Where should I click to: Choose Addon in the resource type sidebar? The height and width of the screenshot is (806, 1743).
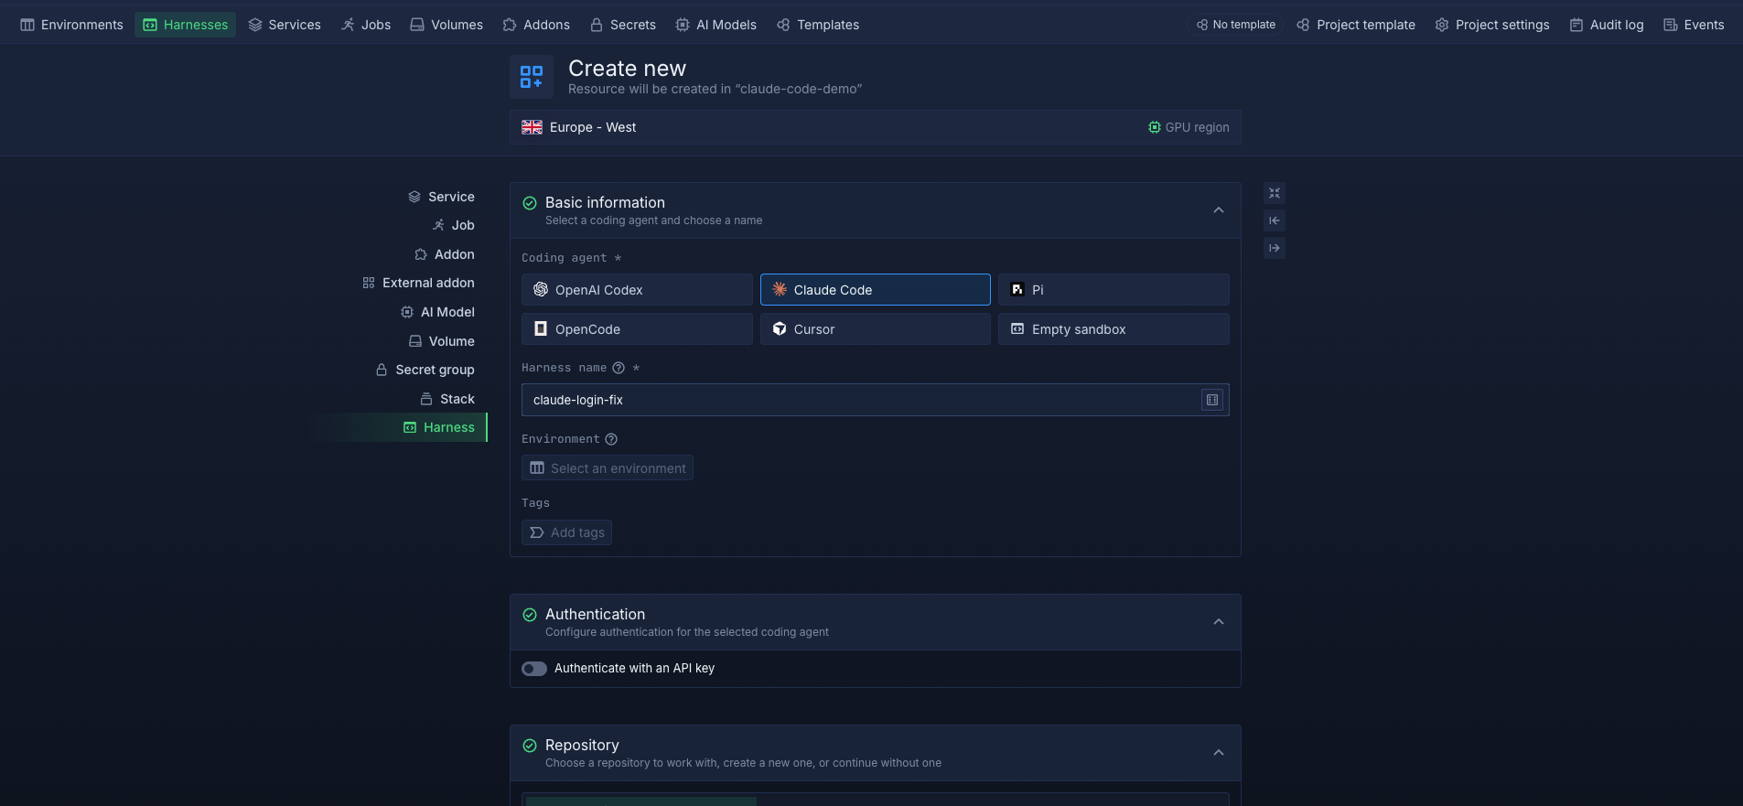coord(445,254)
